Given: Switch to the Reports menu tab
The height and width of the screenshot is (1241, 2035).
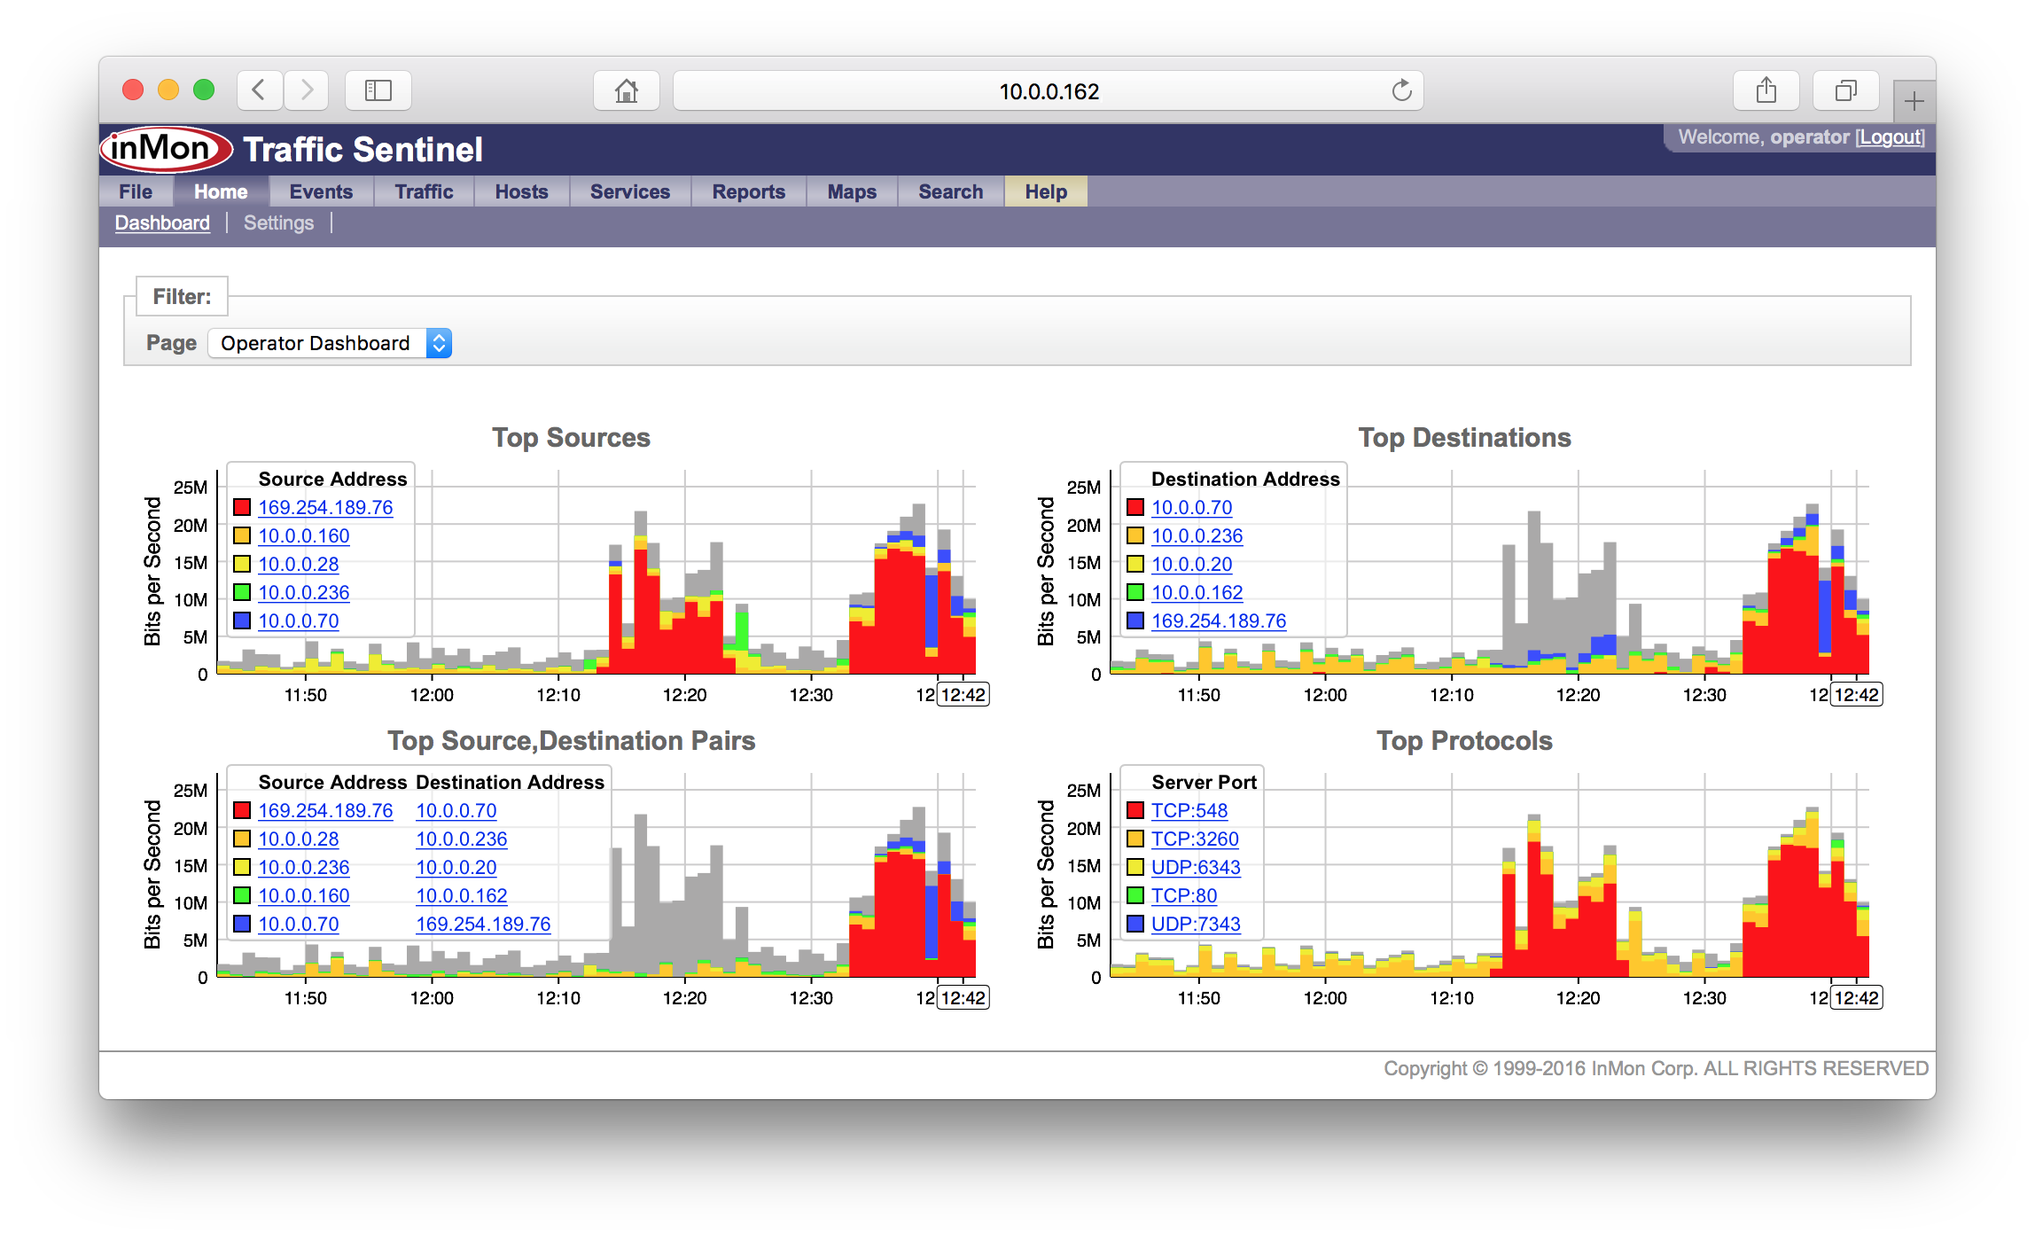Looking at the screenshot, I should [x=748, y=191].
